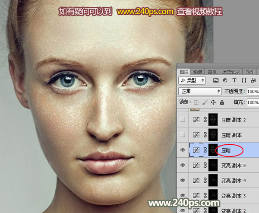Show the 压暗 副本 2 layer
This screenshot has width=259, height=213.
pos(183,119)
